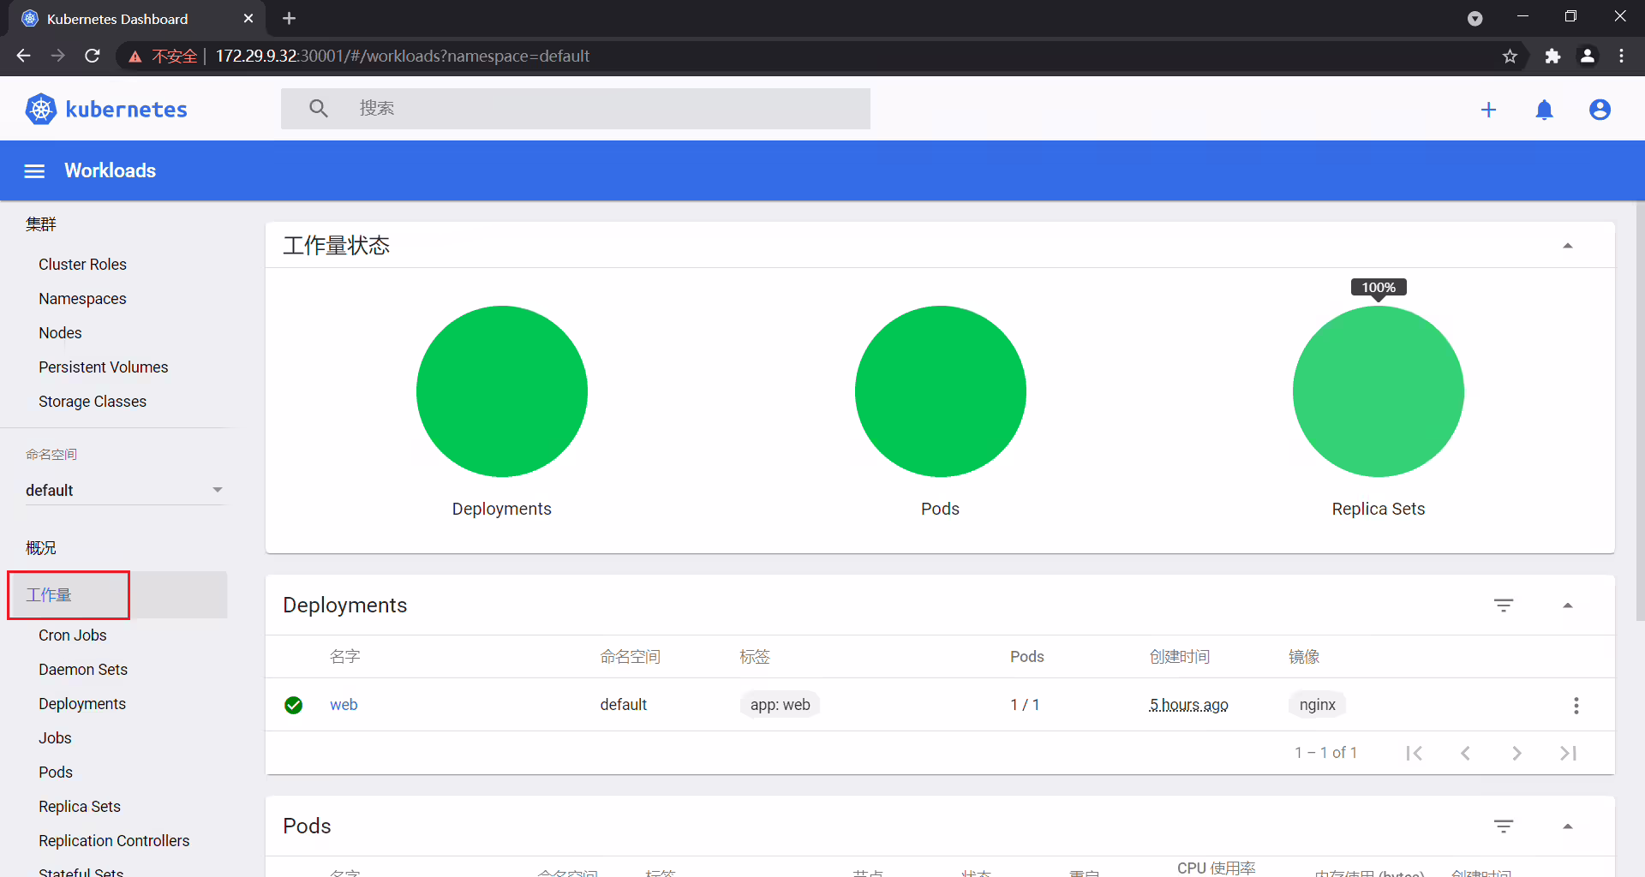Screen dimensions: 1645x877
Task: Create new resource with plus icon
Action: tap(1489, 110)
